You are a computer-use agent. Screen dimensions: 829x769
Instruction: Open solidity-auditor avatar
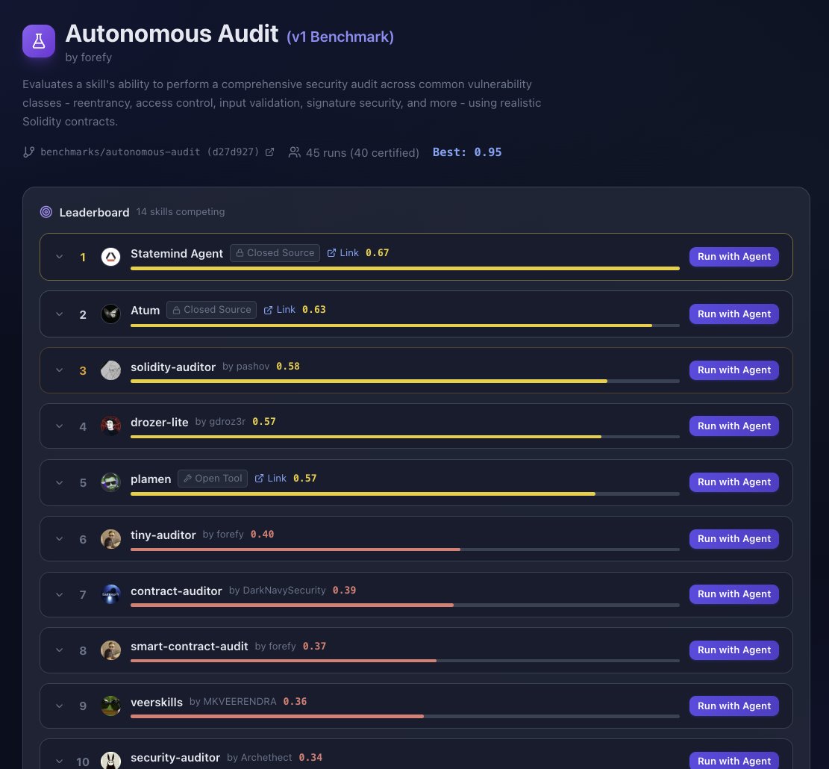point(110,370)
